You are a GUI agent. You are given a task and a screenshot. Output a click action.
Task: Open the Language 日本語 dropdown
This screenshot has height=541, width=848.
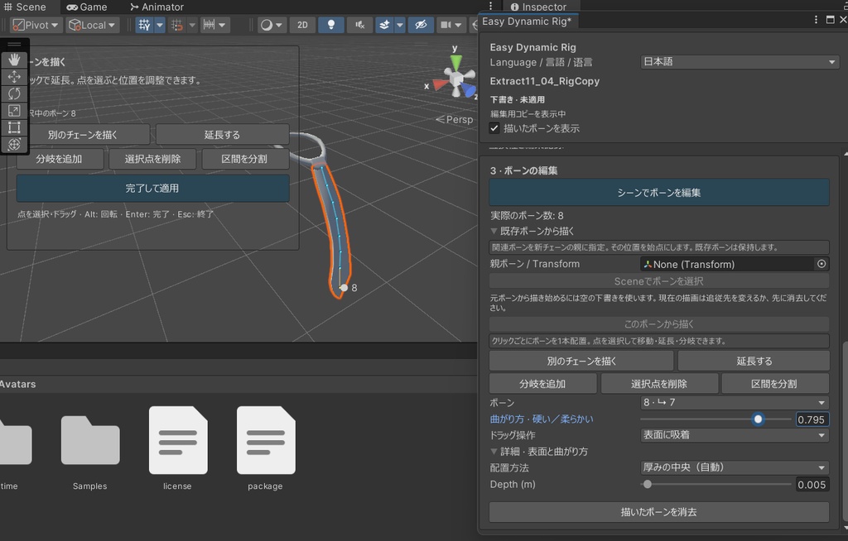(x=740, y=61)
